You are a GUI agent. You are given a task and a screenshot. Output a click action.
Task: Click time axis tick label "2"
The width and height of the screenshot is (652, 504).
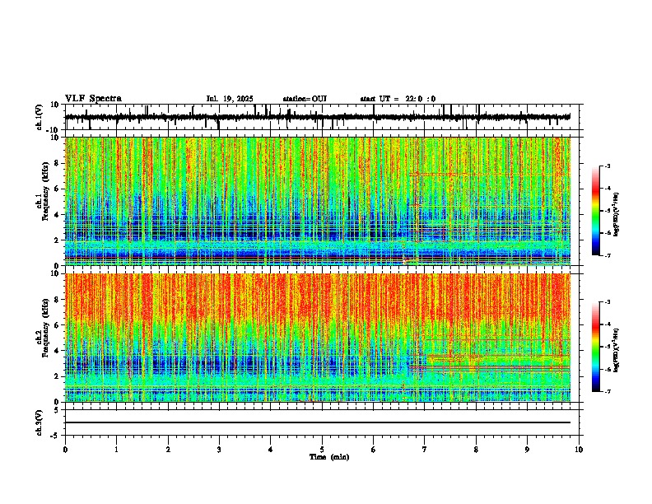click(x=168, y=450)
